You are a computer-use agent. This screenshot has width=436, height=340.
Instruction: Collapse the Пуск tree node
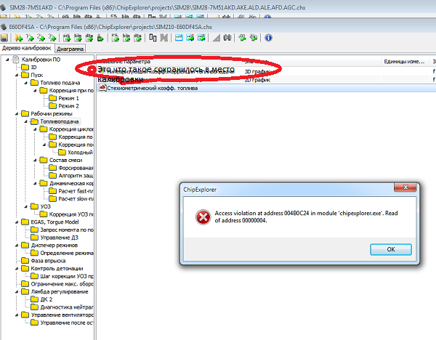click(x=15, y=75)
